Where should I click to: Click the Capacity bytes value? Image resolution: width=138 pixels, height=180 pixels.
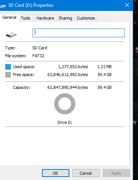click(x=67, y=87)
